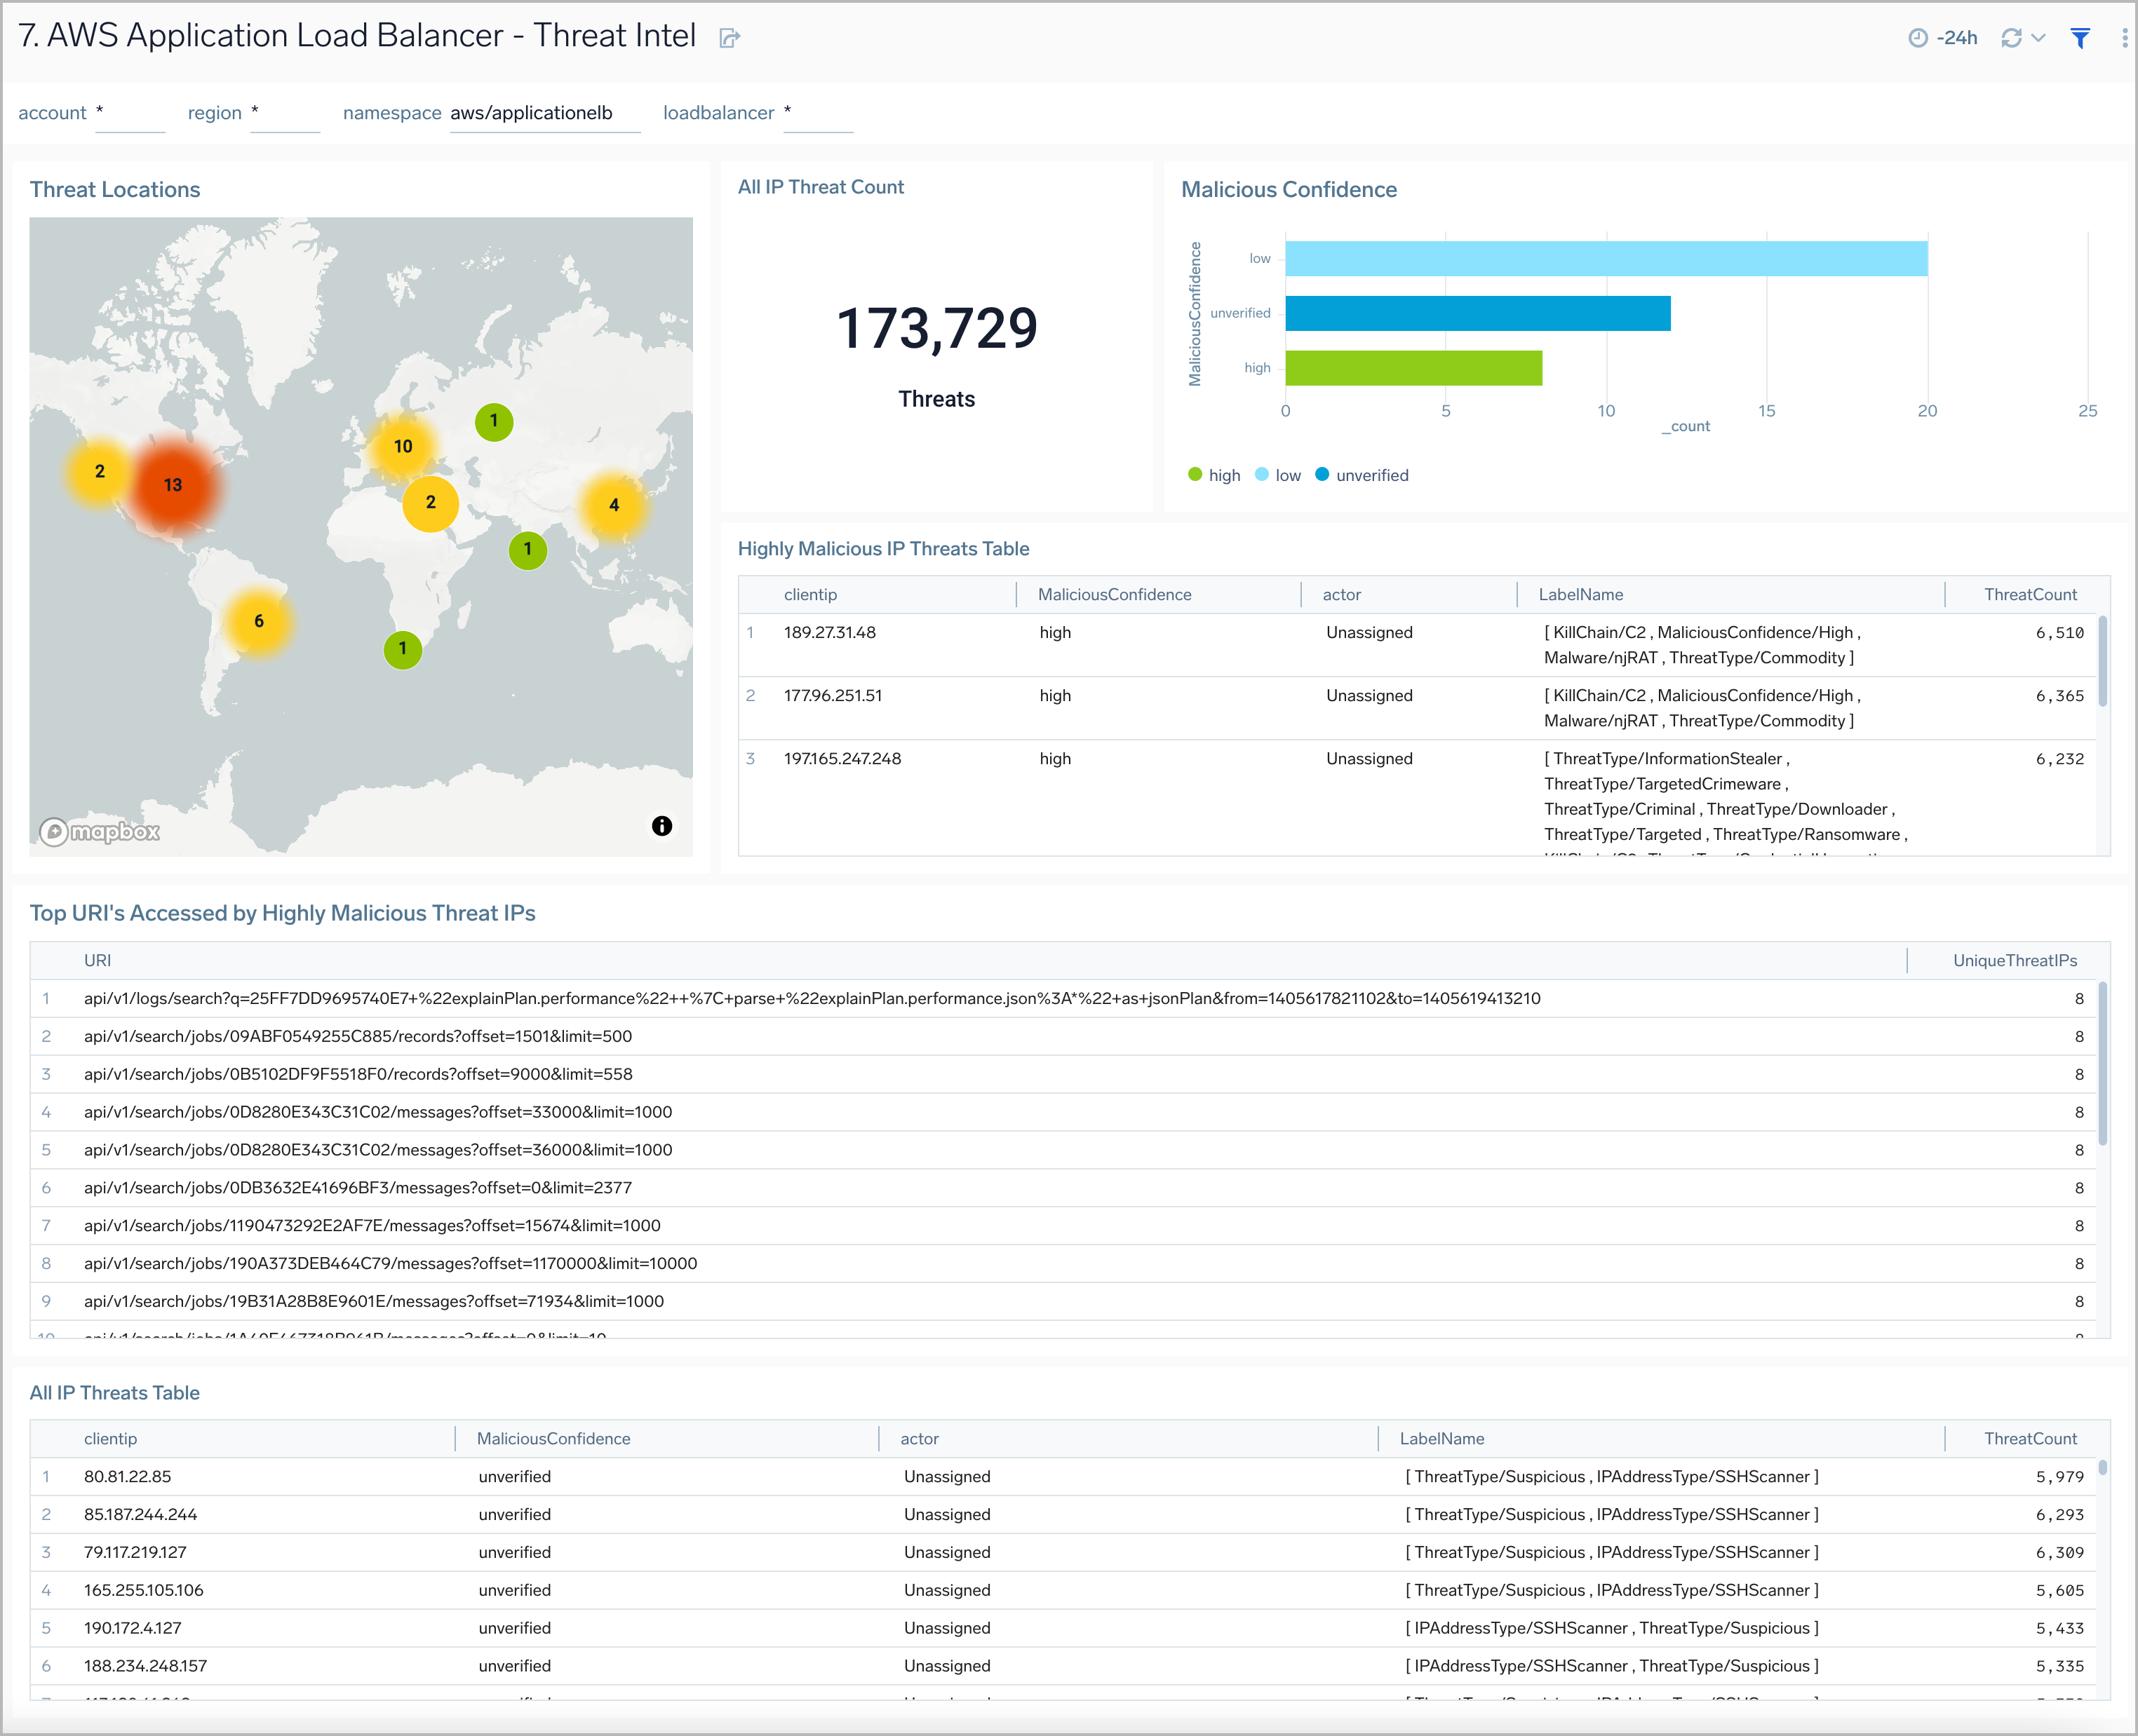Image resolution: width=2138 pixels, height=1736 pixels.
Task: Open the -24h time range selector
Action: 1943,38
